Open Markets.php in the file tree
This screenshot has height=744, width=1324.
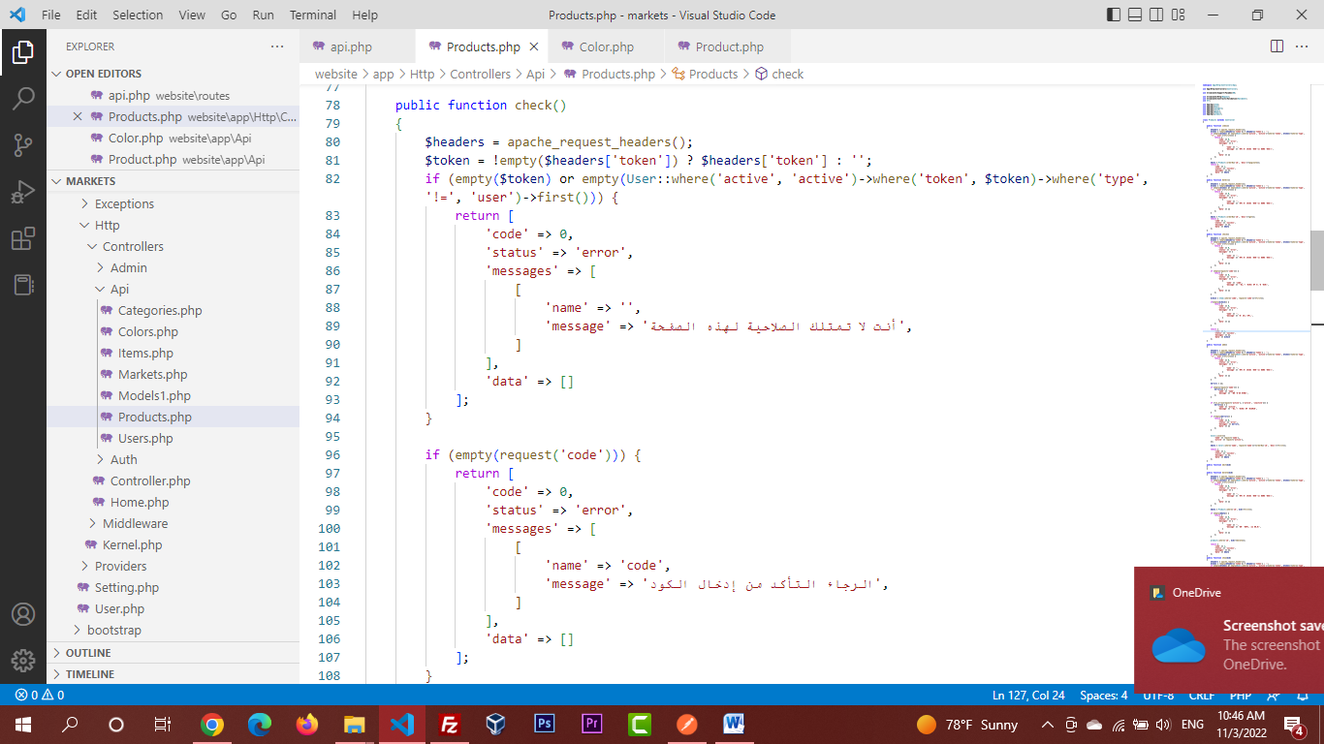click(152, 374)
